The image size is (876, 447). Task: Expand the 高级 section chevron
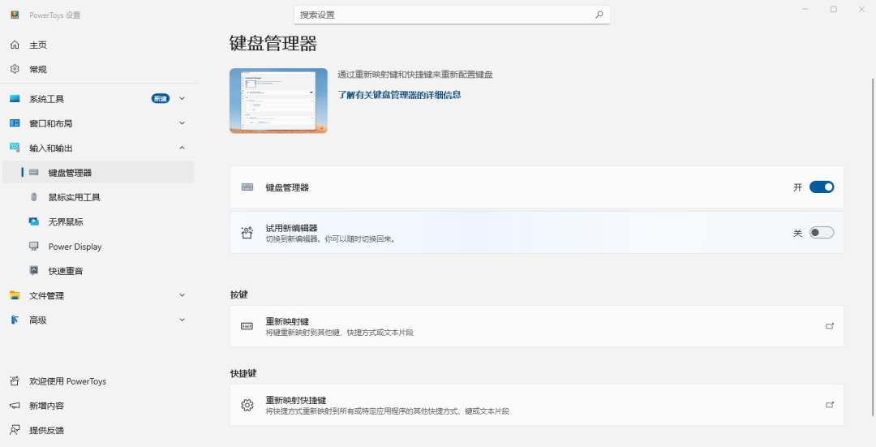coord(182,320)
